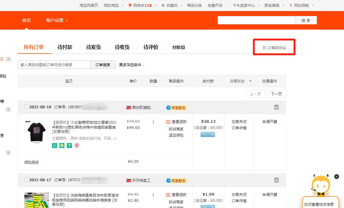344x208 pixels.
Task: Select checkbox for order dated 2021-06-17
Action: coord(26,179)
